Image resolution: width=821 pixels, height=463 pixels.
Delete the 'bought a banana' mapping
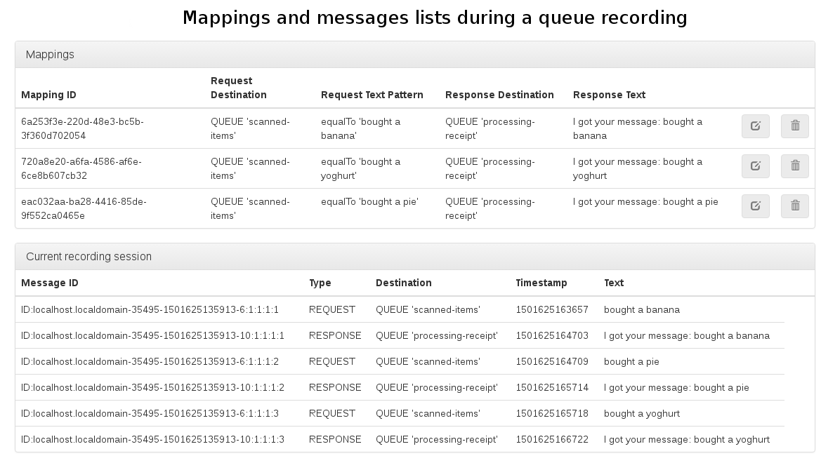click(794, 126)
